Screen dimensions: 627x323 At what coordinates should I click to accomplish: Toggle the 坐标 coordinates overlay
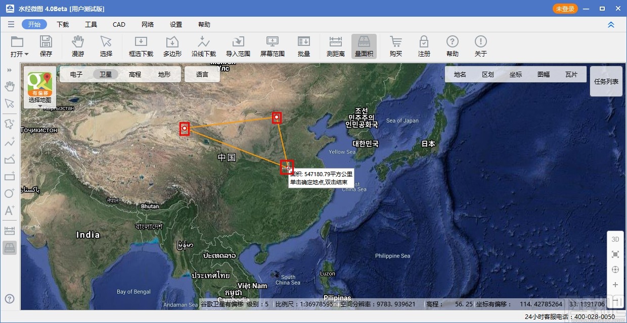click(516, 74)
